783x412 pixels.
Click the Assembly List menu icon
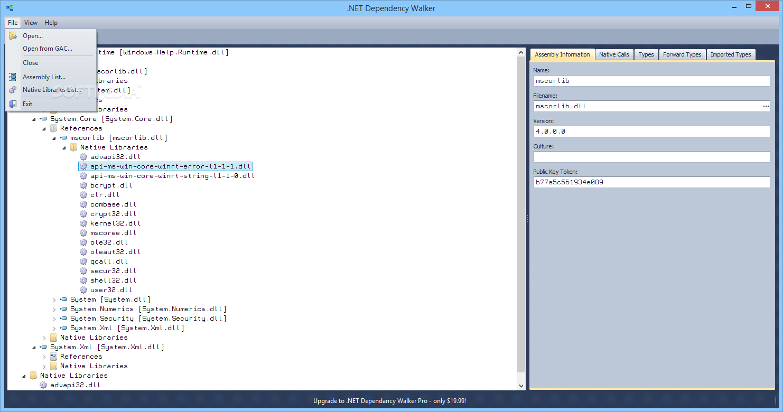13,77
